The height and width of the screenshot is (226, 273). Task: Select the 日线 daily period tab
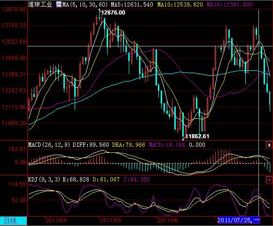pyautogui.click(x=14, y=221)
